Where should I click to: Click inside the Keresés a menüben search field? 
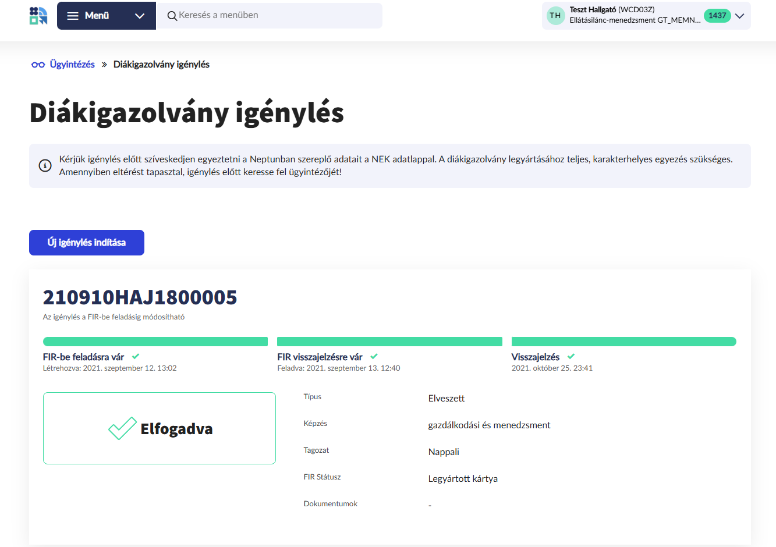point(262,16)
